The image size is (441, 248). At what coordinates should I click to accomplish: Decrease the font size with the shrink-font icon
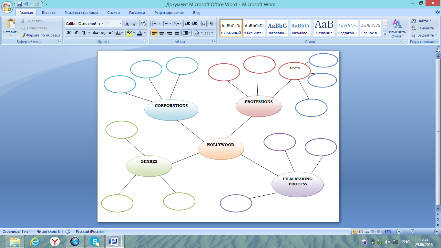134,24
